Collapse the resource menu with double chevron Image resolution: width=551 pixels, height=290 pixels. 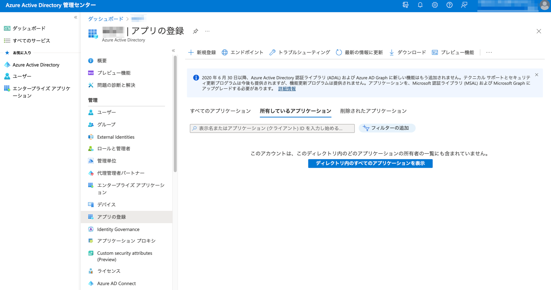(x=173, y=50)
